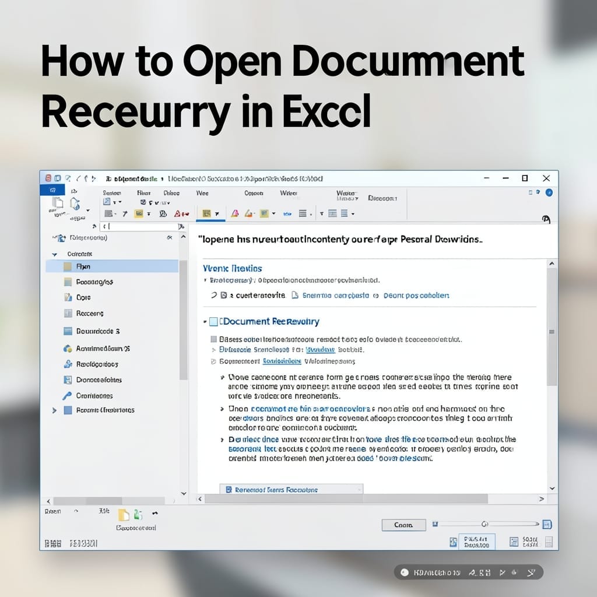Click the pane icon next to Fühgrcooodei header
The height and width of the screenshot is (597, 597).
coord(61,238)
